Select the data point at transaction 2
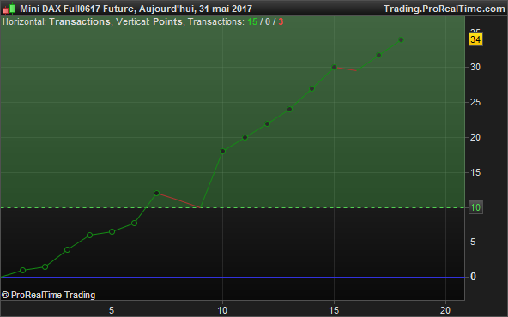The height and width of the screenshot is (317, 508). tap(45, 266)
